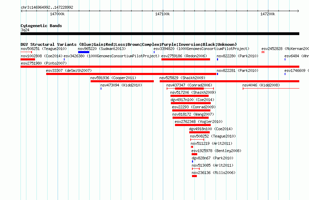Viewport: 309px width, 200px height.
Task: Open esv1925978 (Bentley2008) label
Action: point(216,151)
